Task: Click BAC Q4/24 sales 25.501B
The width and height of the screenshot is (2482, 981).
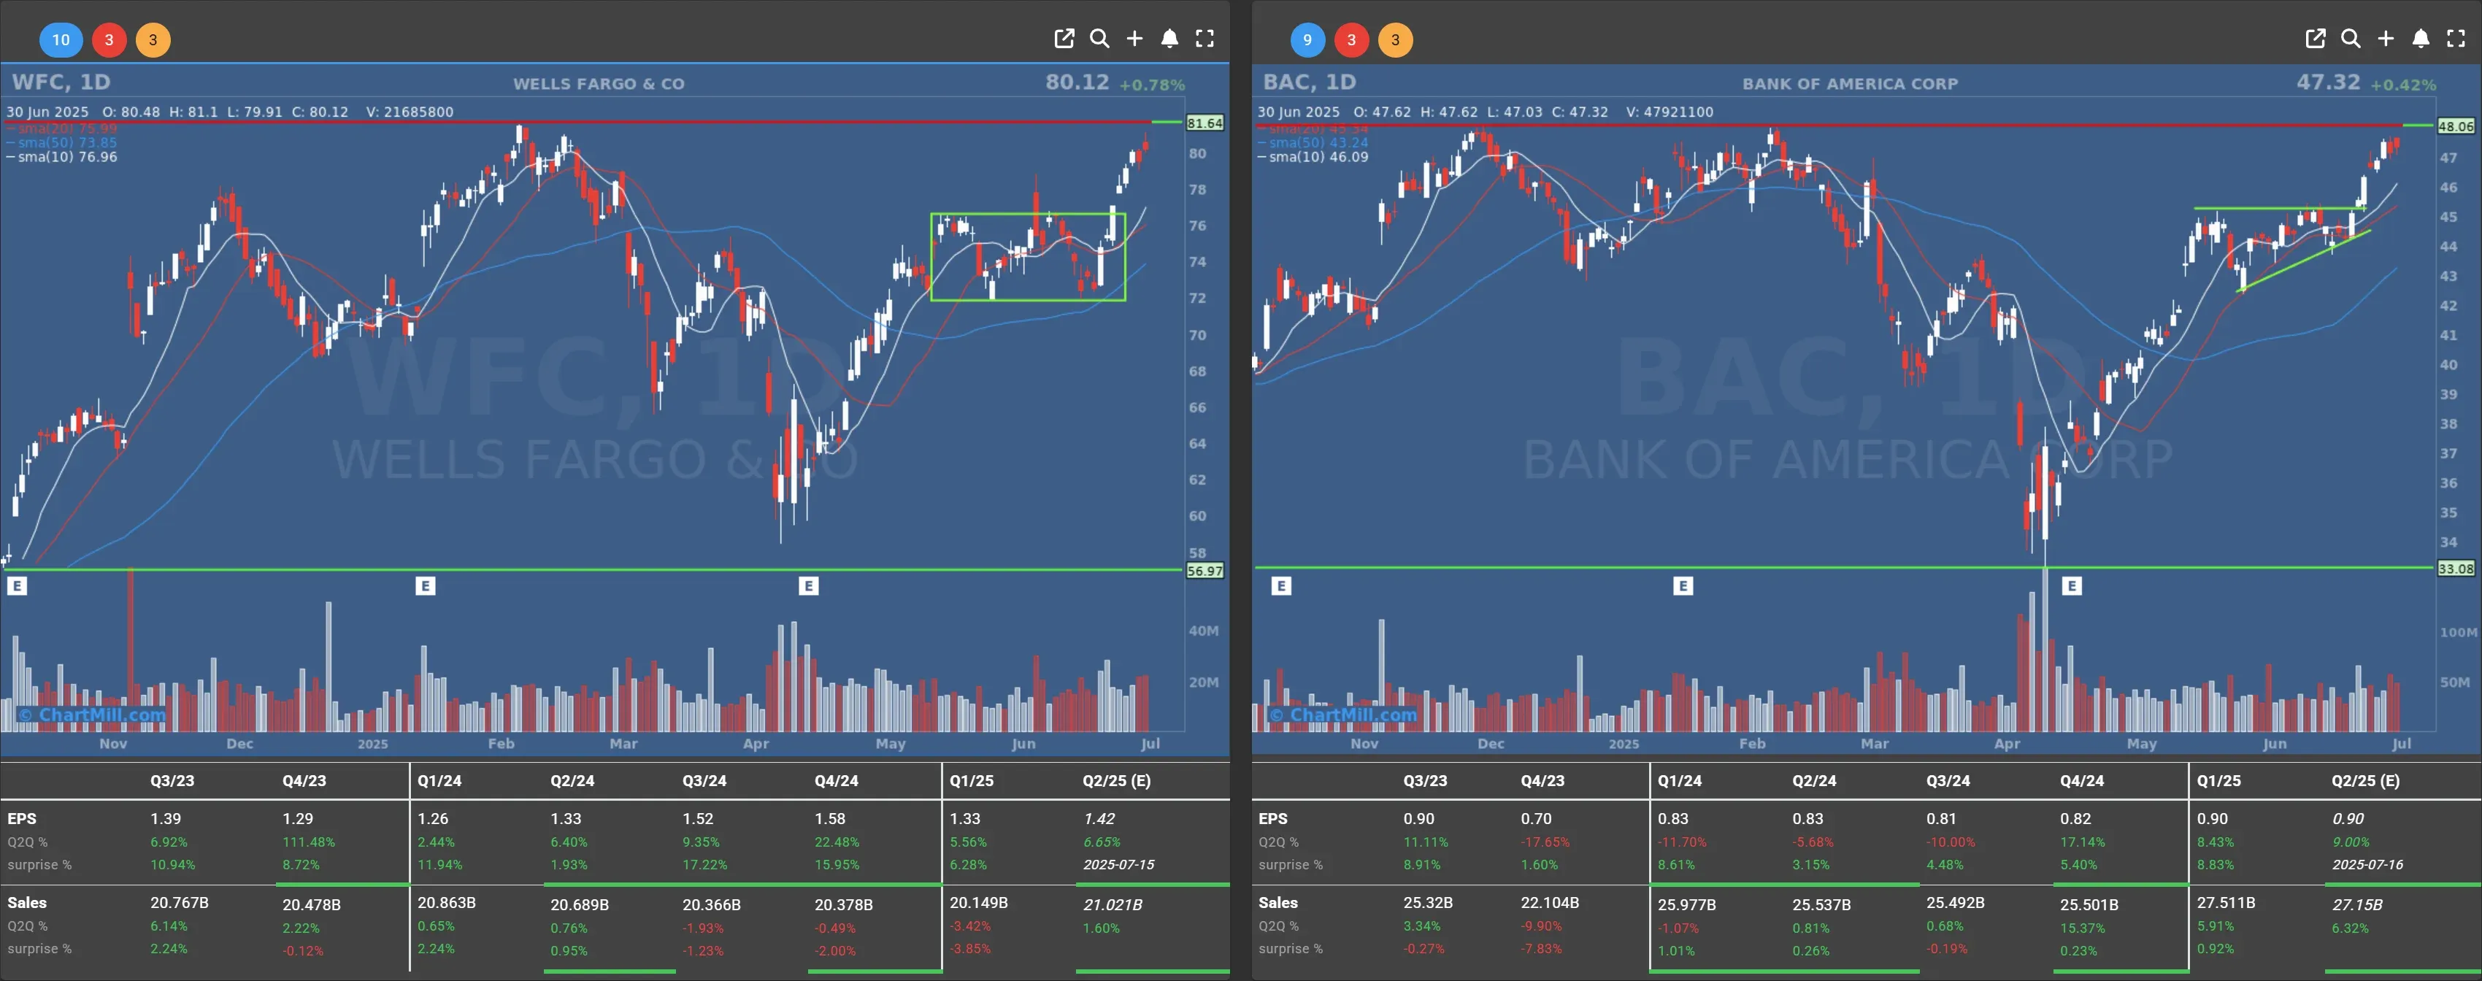Action: point(2089,905)
